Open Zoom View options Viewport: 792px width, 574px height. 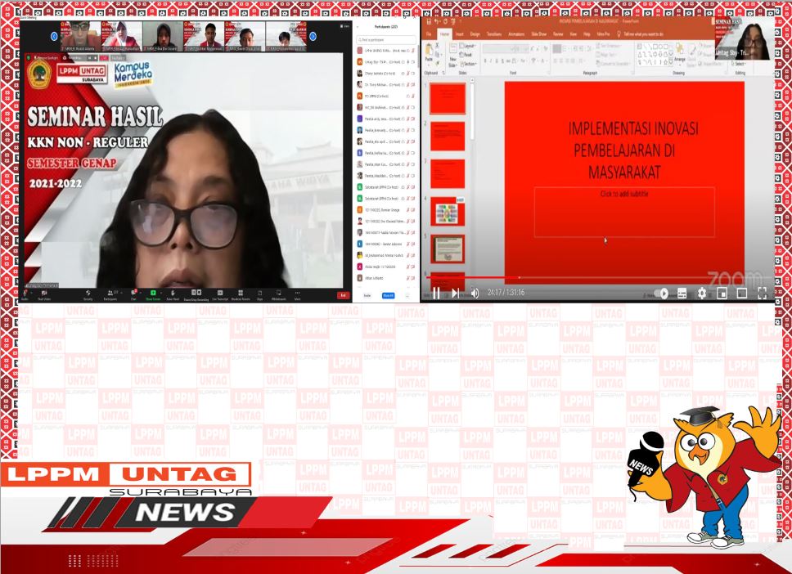[345, 25]
